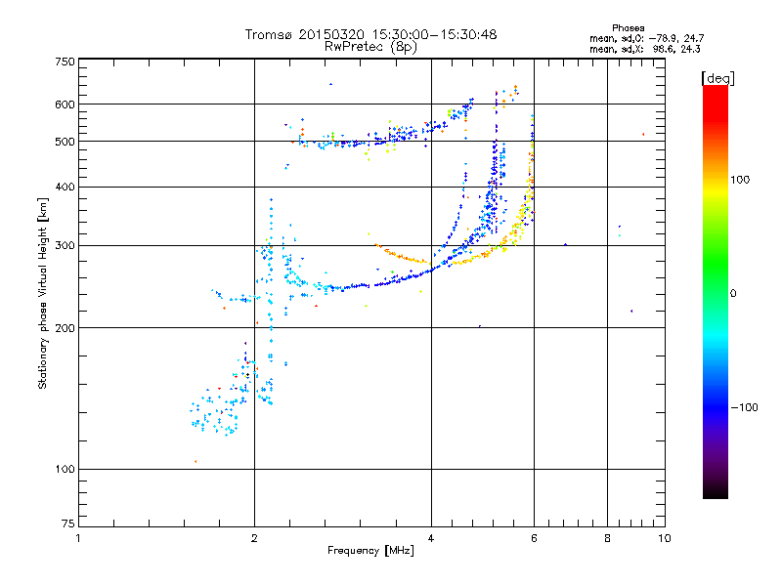Screen dimensions: 782x586
Task: Click the 'Phases' header label
Action: pyautogui.click(x=628, y=28)
